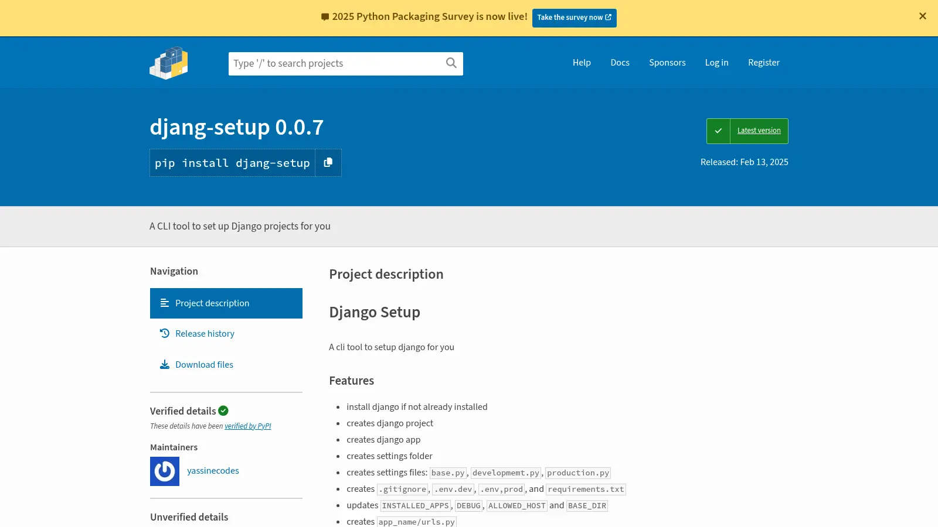Select the Project description tab
Viewport: 938px width, 527px height.
226,303
